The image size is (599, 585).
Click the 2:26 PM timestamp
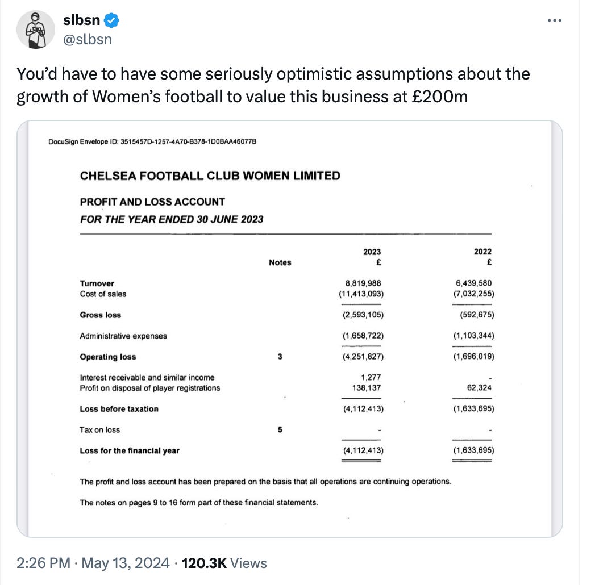tap(44, 563)
